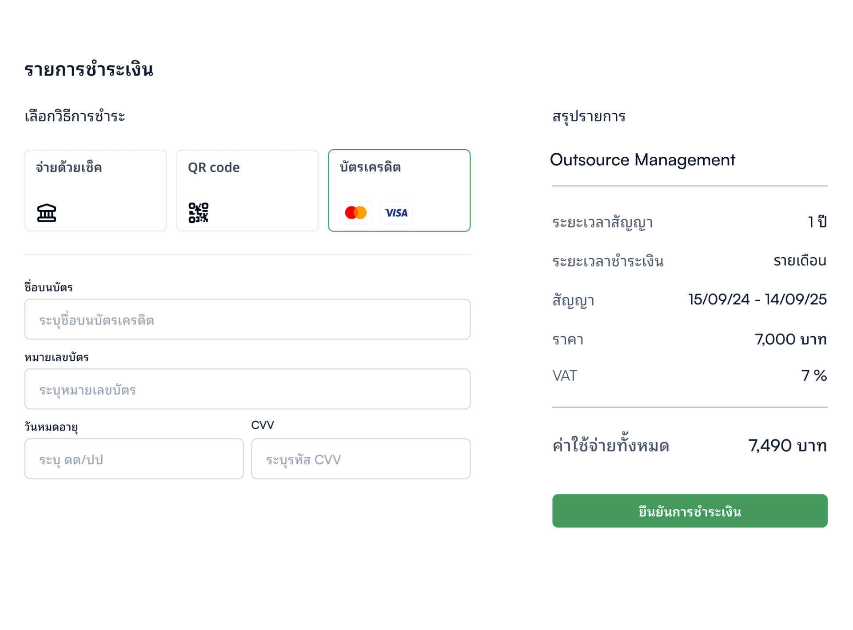The width and height of the screenshot is (853, 630).
Task: Click the สรุปรายการ summary heading
Action: 589,116
